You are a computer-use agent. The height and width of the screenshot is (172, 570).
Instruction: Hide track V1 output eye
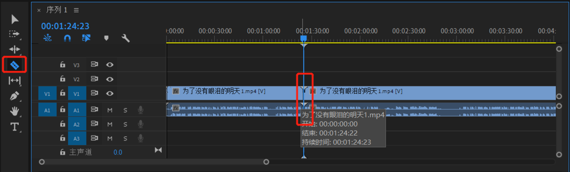point(109,93)
